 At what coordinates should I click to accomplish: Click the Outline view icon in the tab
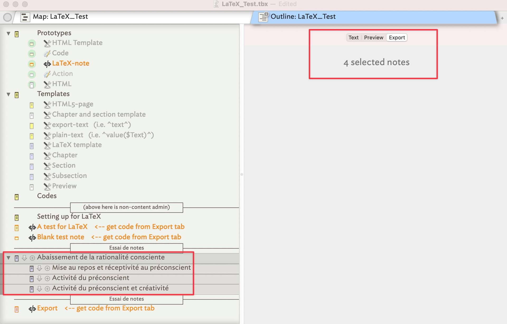click(x=263, y=17)
